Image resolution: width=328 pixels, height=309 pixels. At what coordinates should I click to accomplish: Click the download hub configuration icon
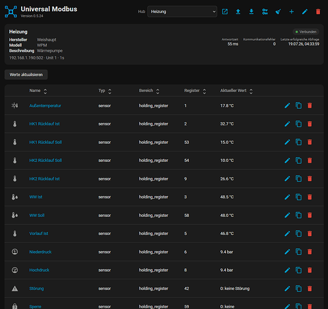pos(251,12)
